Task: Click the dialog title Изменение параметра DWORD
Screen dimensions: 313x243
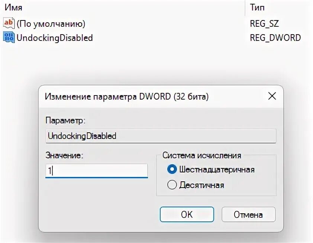Action: 127,96
